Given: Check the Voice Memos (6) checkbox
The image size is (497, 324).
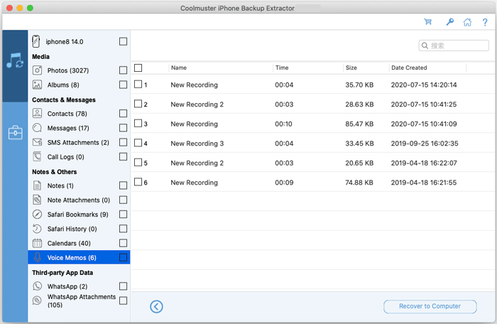Looking at the screenshot, I should pyautogui.click(x=123, y=257).
